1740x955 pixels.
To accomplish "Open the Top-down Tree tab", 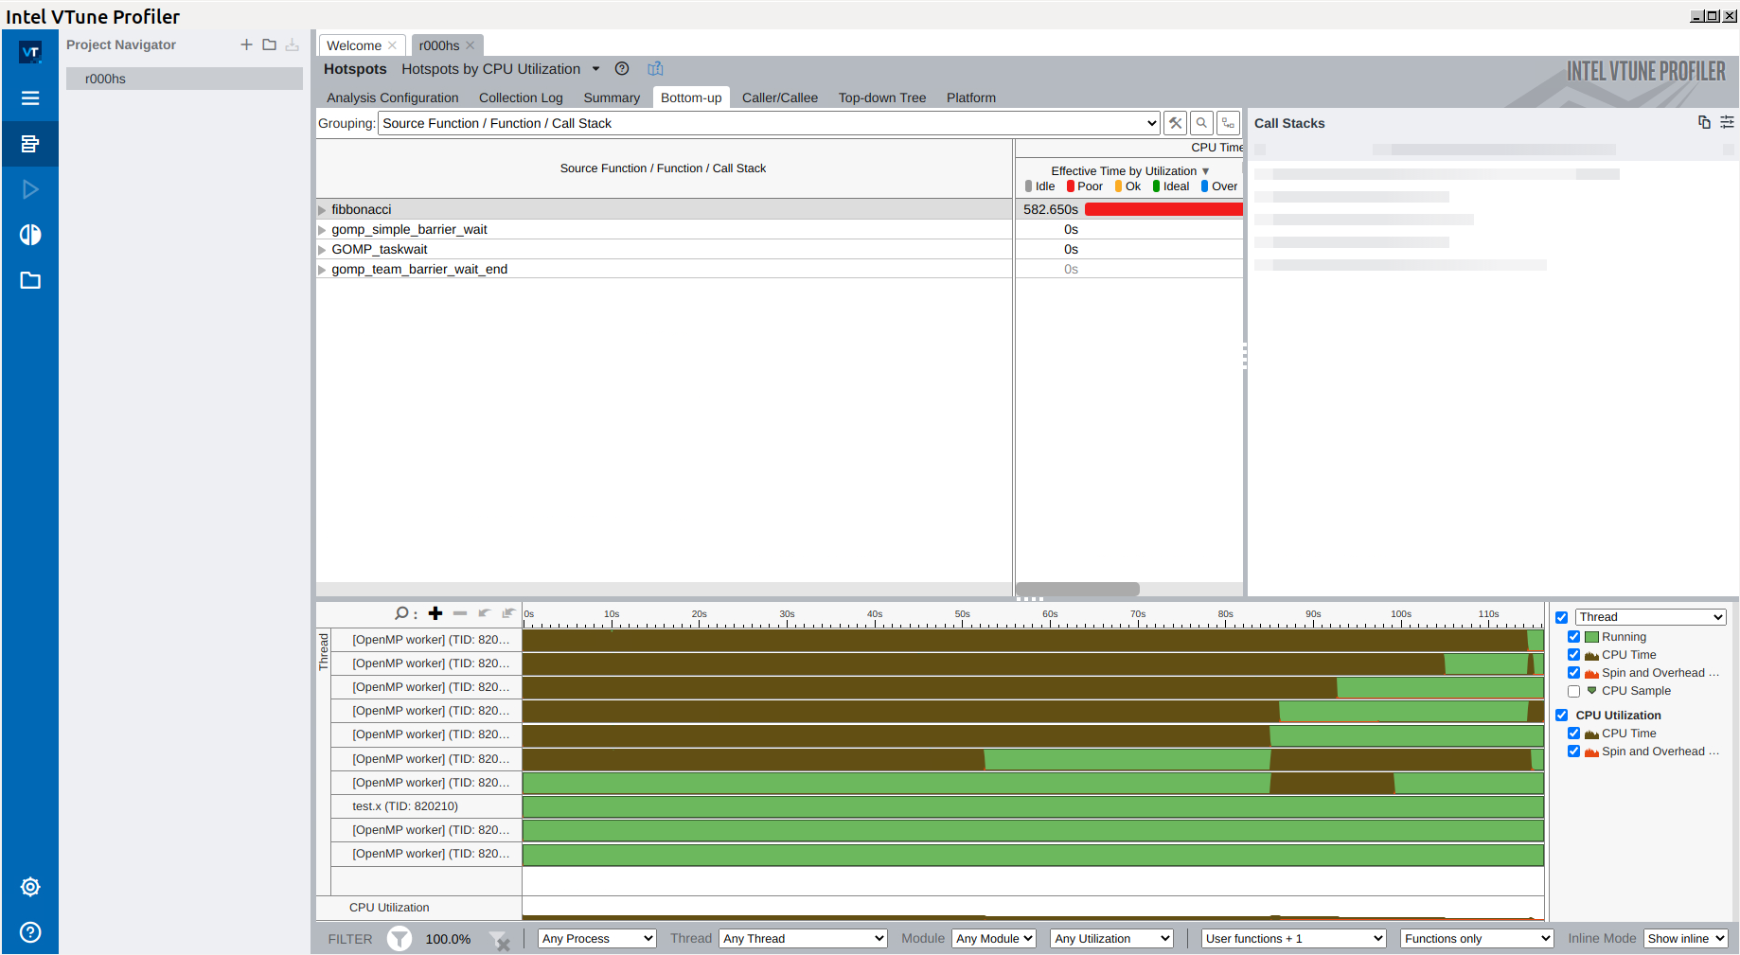I will [881, 97].
